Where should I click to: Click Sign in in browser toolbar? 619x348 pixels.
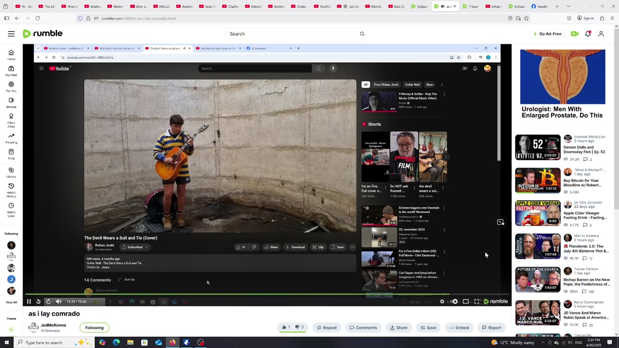click(585, 18)
